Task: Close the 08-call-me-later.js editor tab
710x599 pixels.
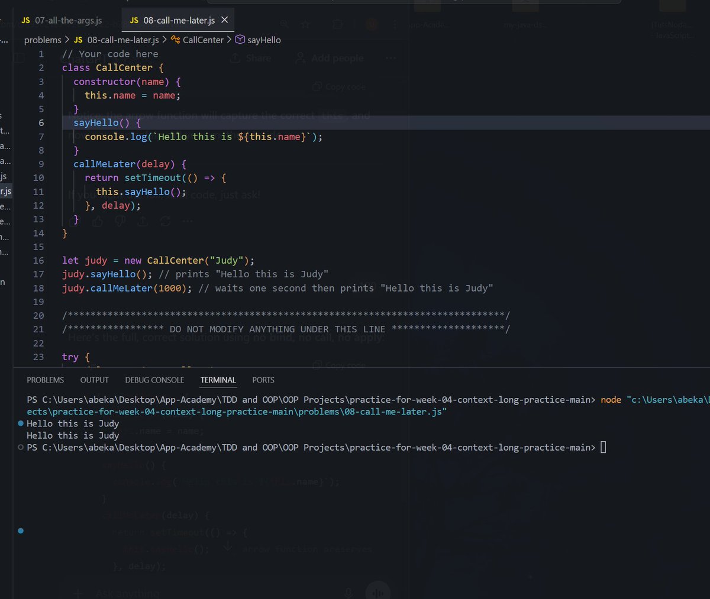Action: click(x=224, y=20)
